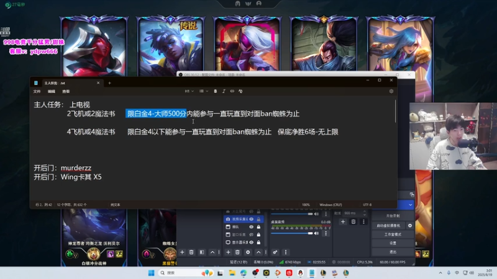Add a new scene in OBS
The image size is (497, 279).
point(182,252)
